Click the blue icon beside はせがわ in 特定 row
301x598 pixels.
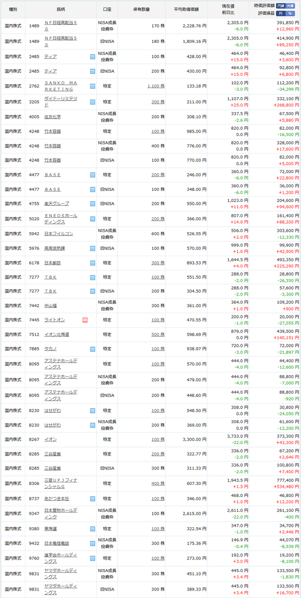point(93,411)
